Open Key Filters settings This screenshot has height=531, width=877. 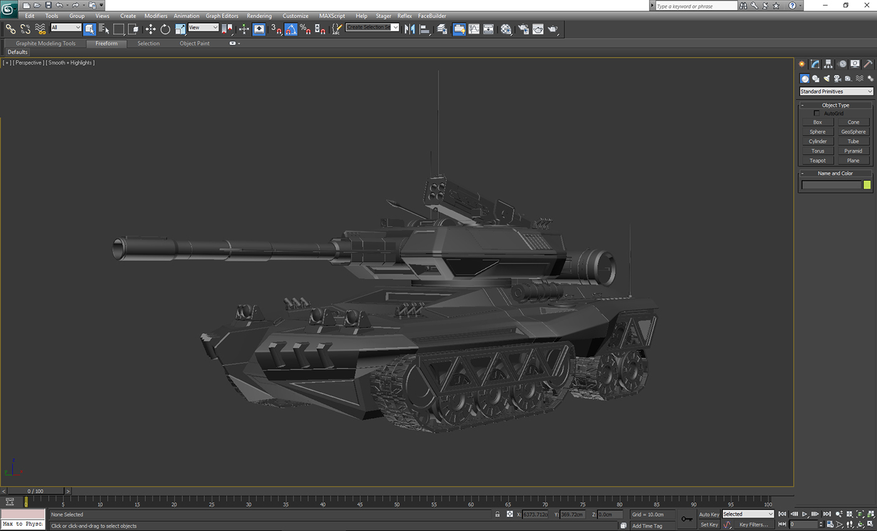pyautogui.click(x=754, y=525)
